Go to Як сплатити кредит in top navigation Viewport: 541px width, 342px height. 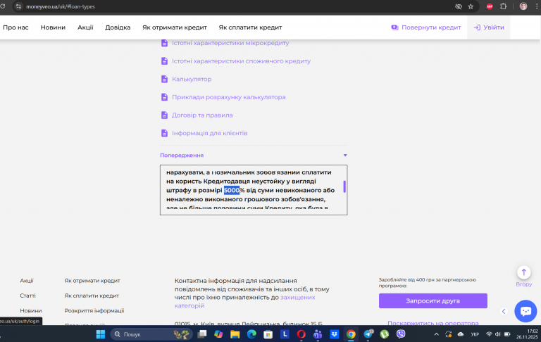(x=251, y=27)
